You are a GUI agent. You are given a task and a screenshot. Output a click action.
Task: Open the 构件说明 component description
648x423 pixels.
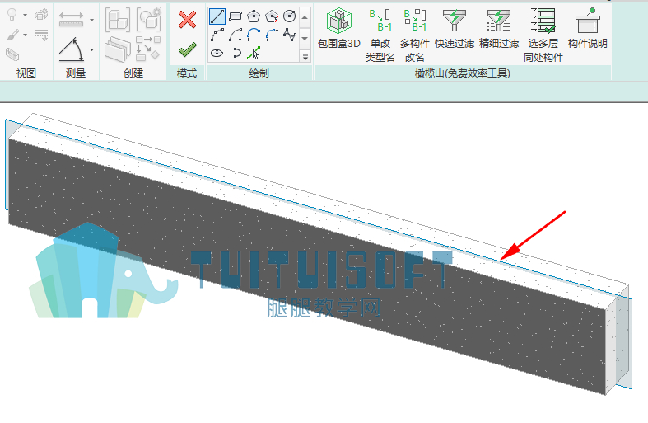coord(587,28)
